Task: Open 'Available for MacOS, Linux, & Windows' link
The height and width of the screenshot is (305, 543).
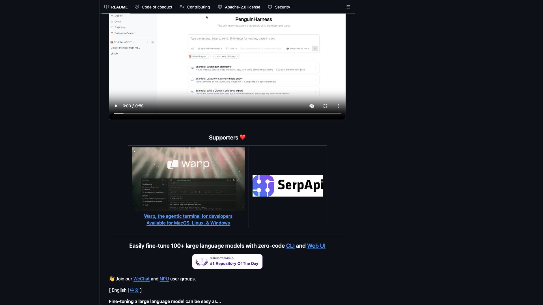Action: 188,223
